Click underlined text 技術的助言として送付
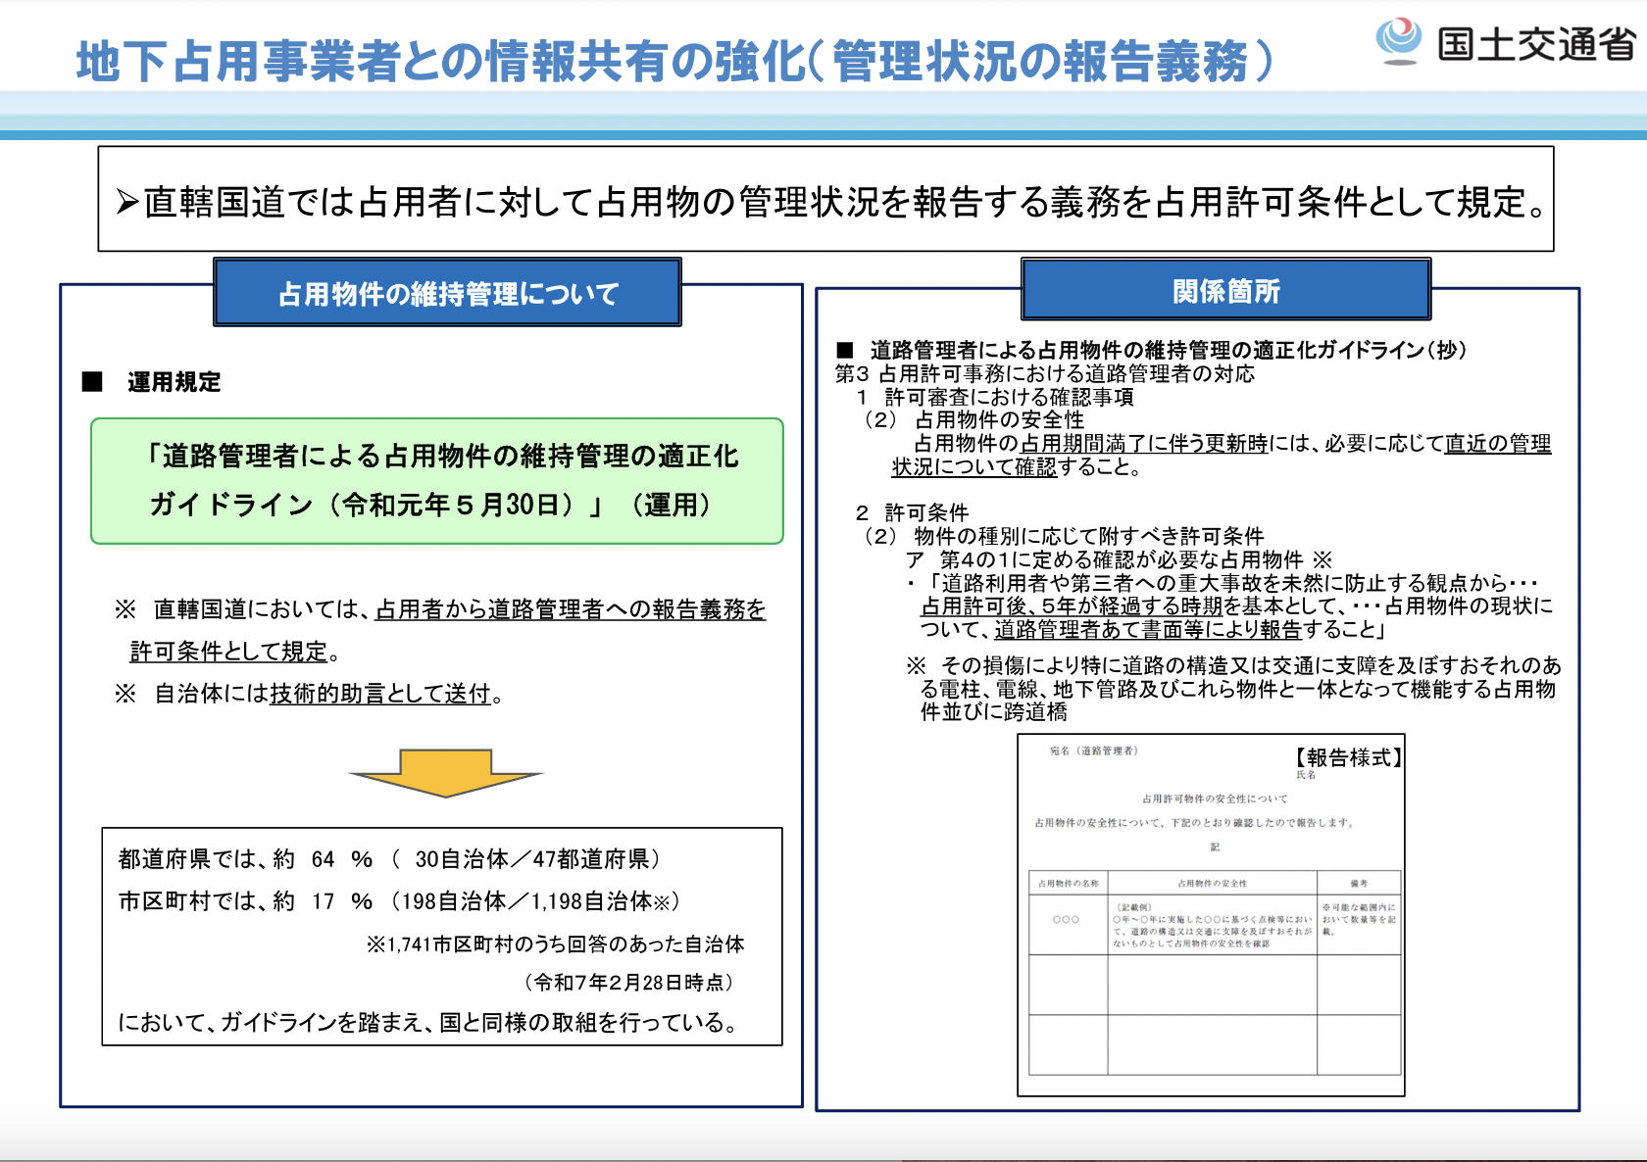This screenshot has height=1162, width=1647. pyautogui.click(x=380, y=694)
